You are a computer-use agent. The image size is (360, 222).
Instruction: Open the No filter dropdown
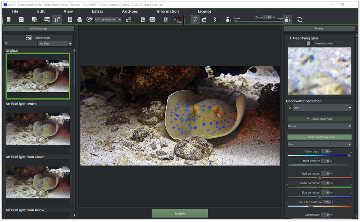click(x=55, y=44)
